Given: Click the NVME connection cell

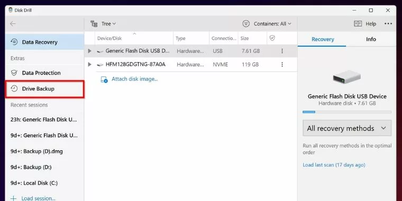Looking at the screenshot, I should (x=220, y=65).
